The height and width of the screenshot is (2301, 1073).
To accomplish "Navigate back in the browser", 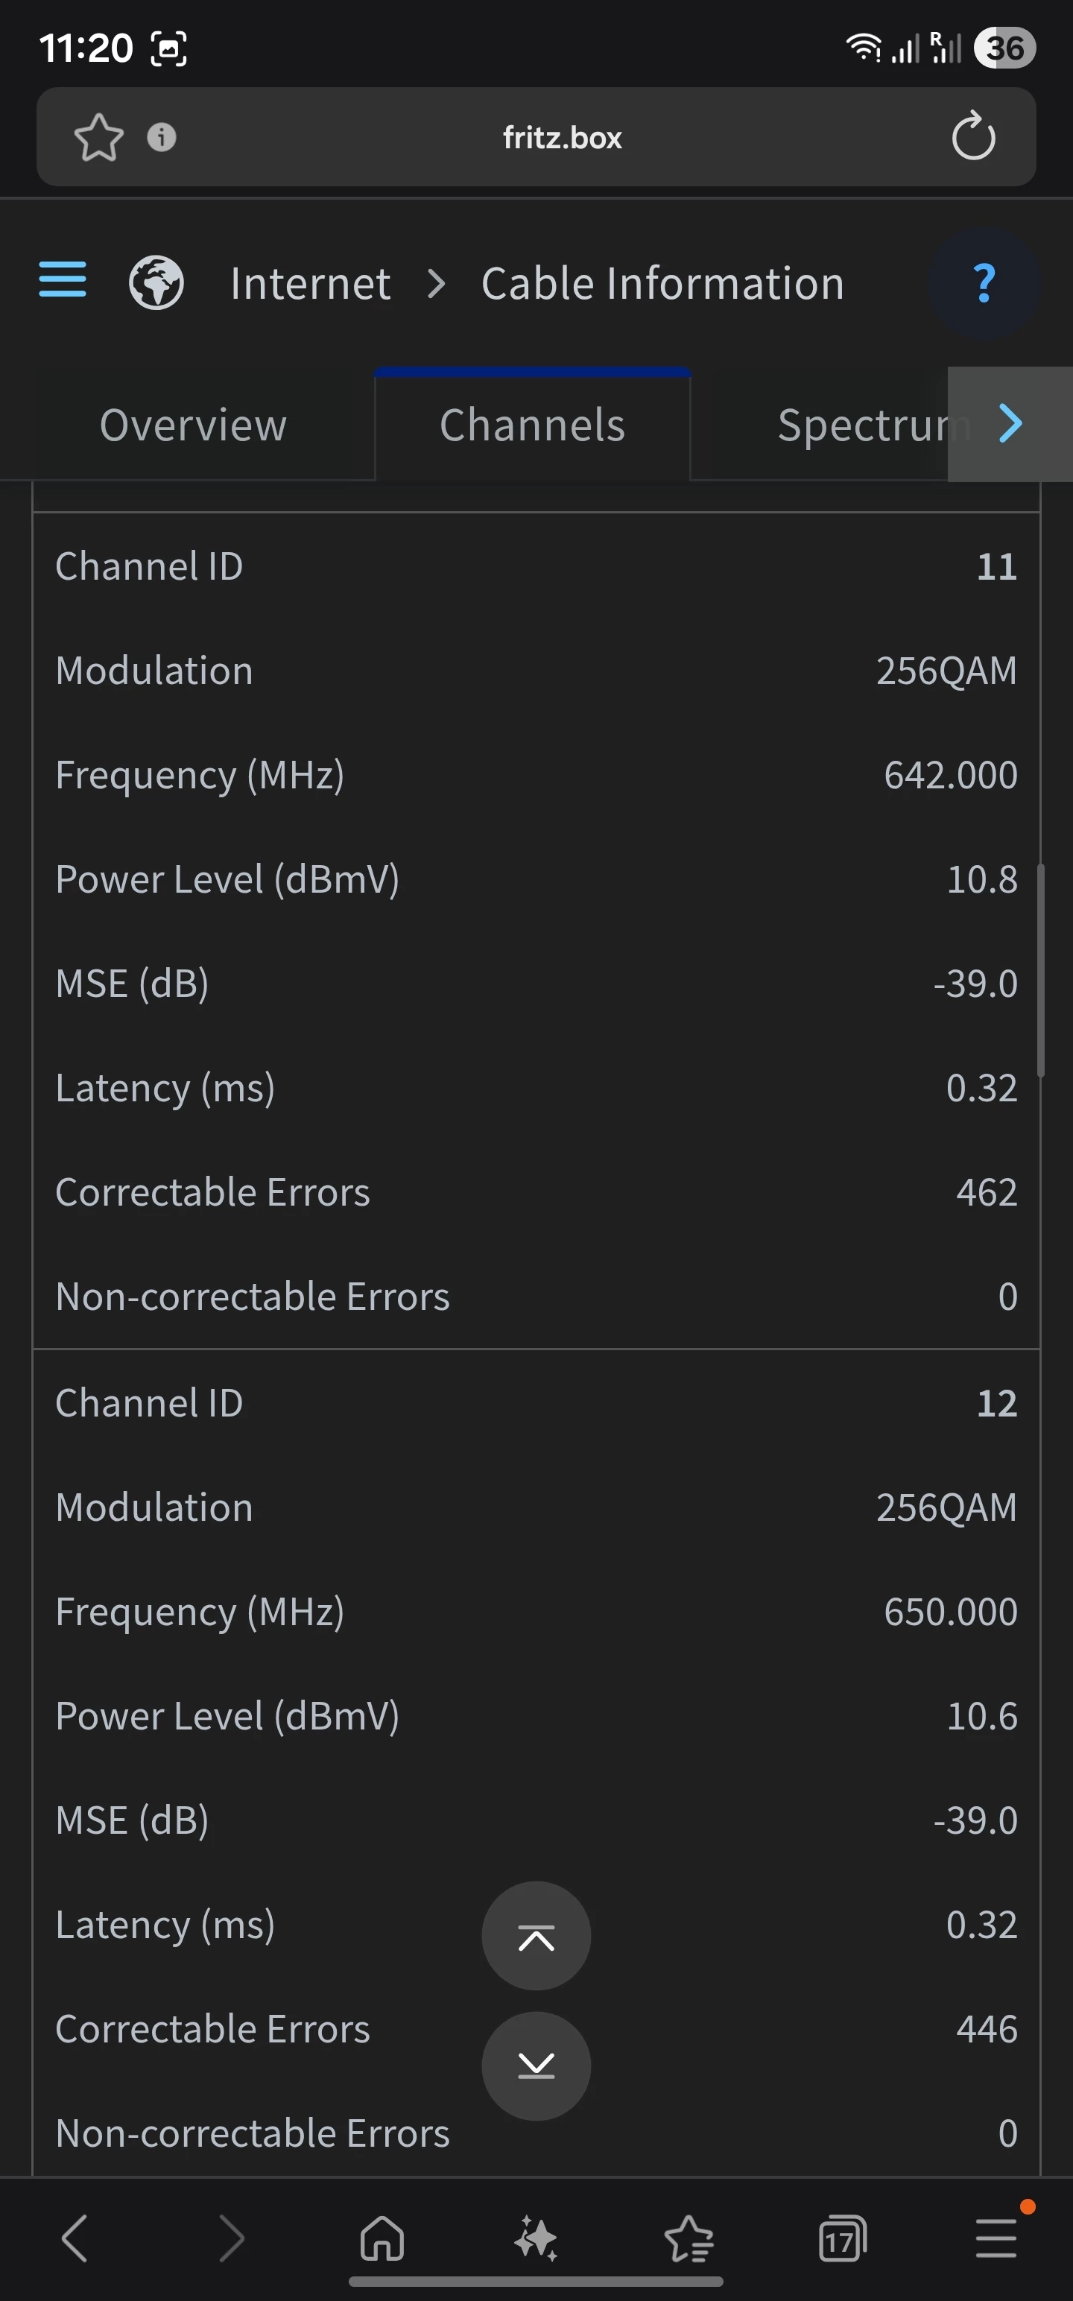I will pos(75,2238).
